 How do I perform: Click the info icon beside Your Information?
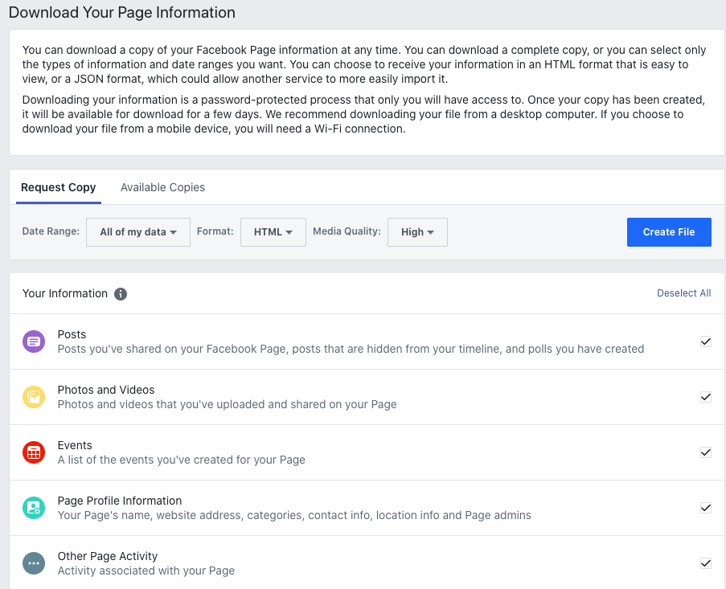(121, 294)
